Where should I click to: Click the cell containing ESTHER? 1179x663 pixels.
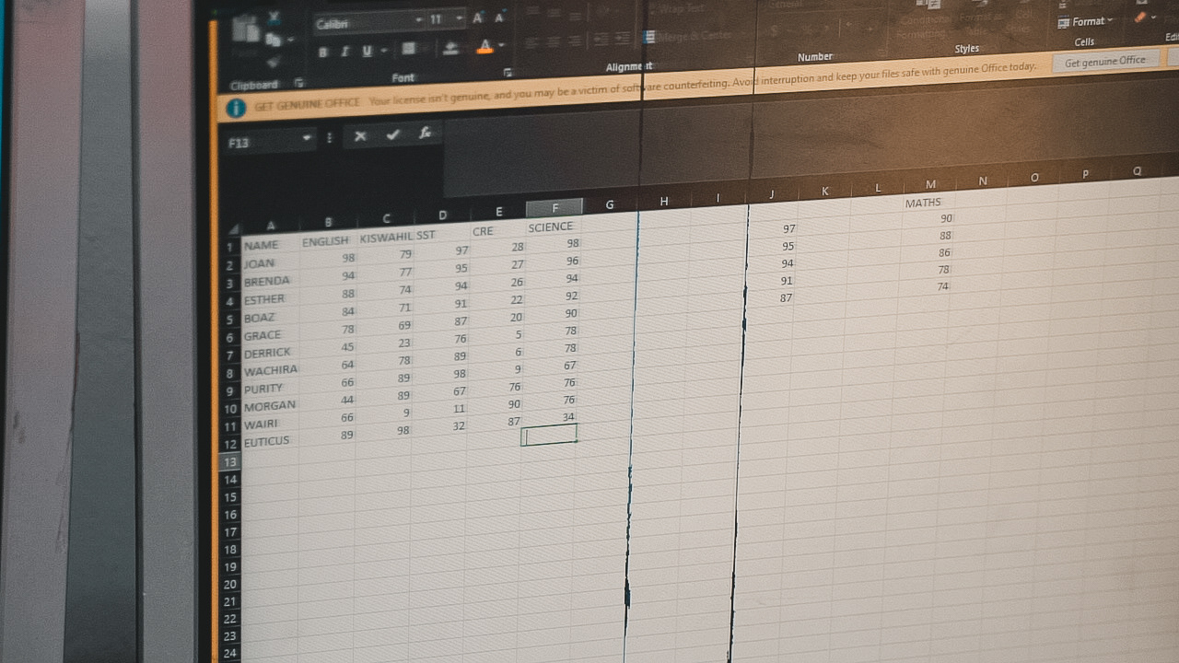click(x=269, y=299)
